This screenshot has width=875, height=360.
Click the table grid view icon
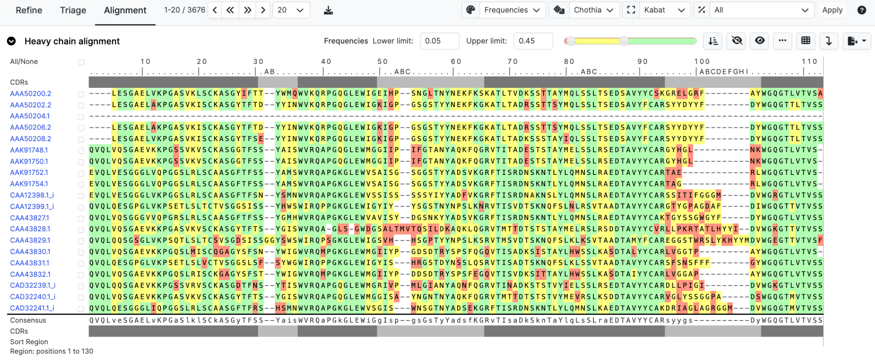coord(806,41)
